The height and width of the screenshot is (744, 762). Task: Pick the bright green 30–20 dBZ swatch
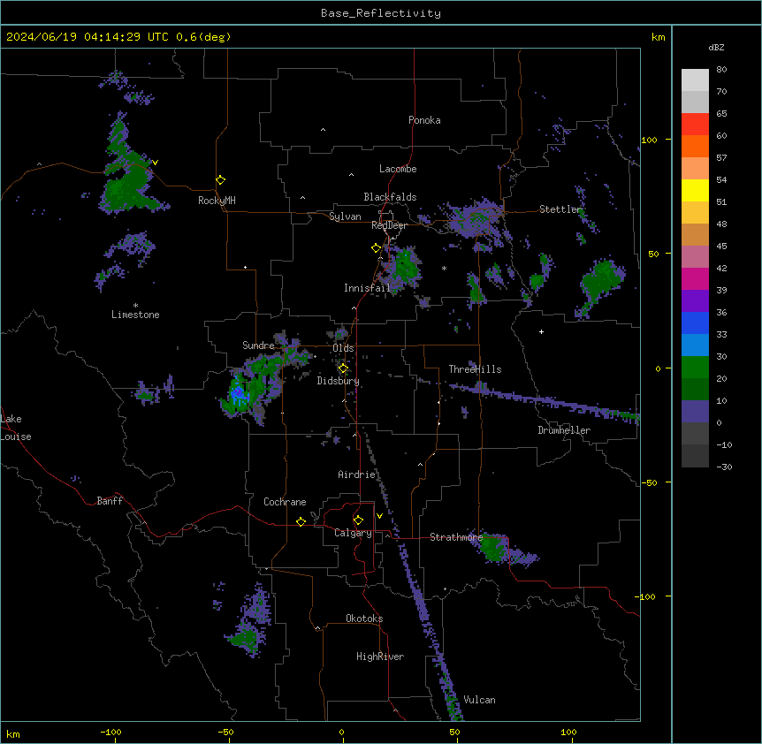point(695,368)
